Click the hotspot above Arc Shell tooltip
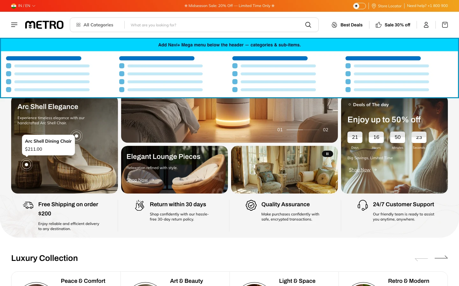459x286 pixels. pyautogui.click(x=76, y=136)
